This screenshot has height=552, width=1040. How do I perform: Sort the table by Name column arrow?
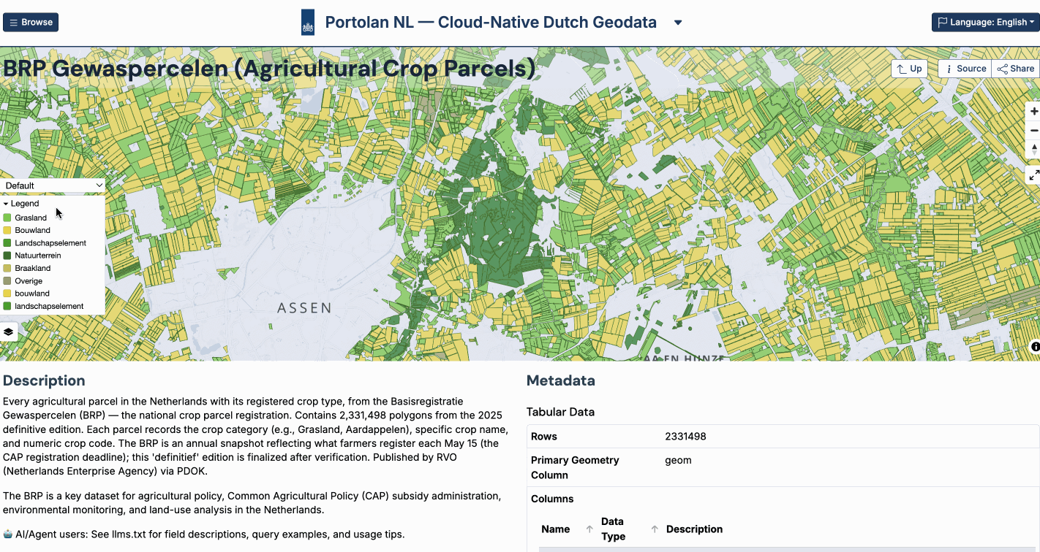pyautogui.click(x=589, y=529)
